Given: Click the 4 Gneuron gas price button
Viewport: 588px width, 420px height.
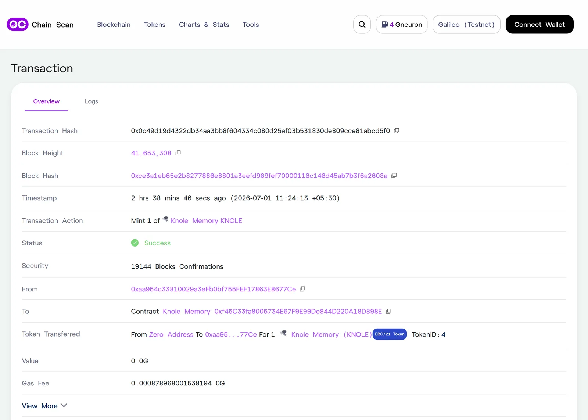Looking at the screenshot, I should click(402, 24).
